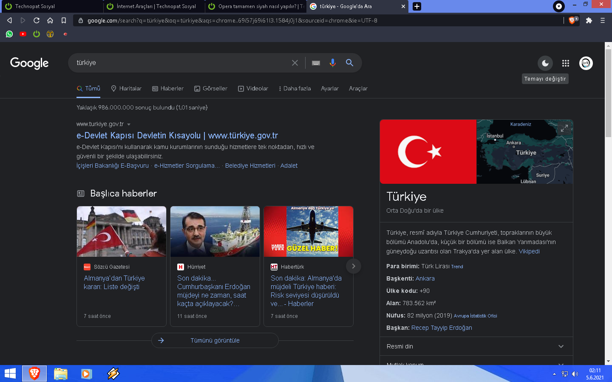Image resolution: width=612 pixels, height=382 pixels.
Task: Open the WhatsApp bookmark shortcut
Action: [9, 34]
